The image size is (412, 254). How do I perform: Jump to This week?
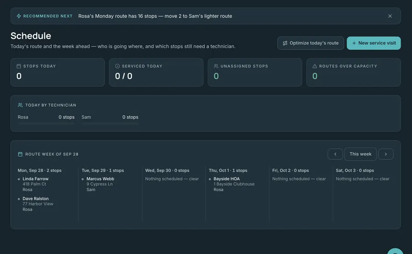tap(361, 154)
